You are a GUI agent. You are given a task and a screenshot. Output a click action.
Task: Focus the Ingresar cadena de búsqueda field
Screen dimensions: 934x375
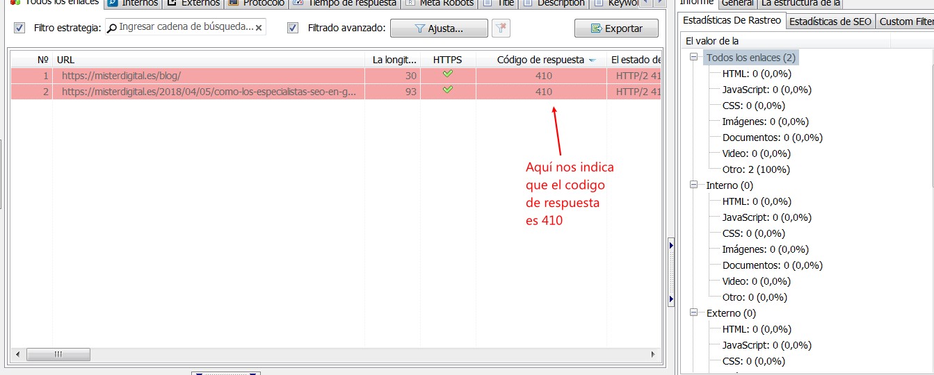(x=184, y=28)
